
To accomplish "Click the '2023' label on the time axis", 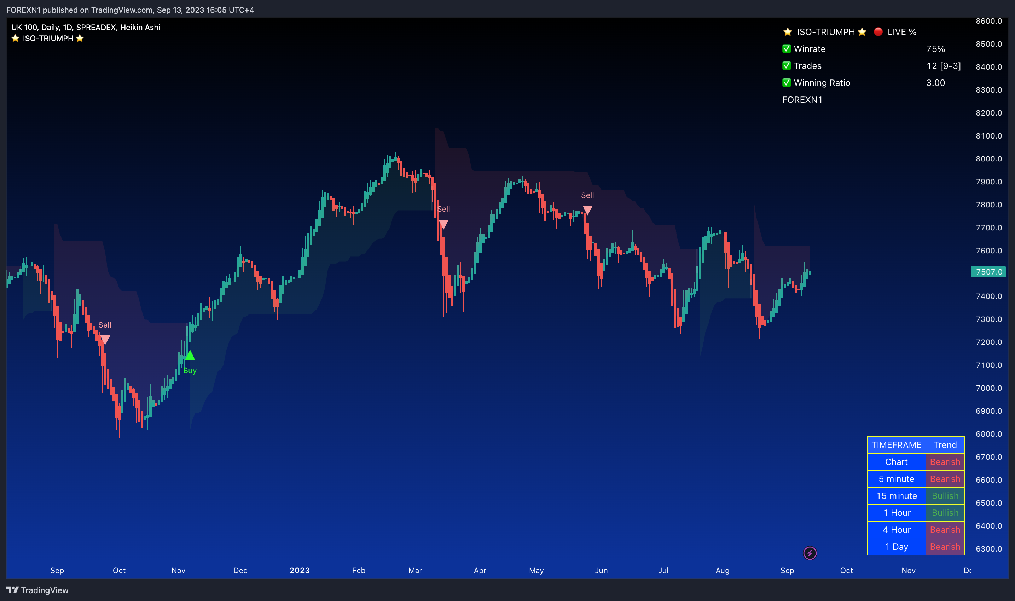I will pyautogui.click(x=300, y=570).
